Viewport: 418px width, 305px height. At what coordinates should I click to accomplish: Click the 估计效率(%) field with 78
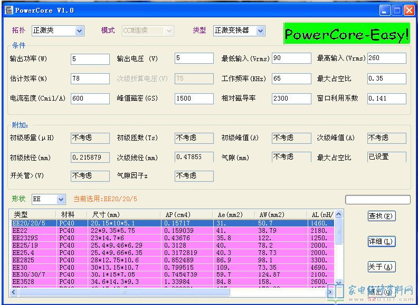(90, 79)
